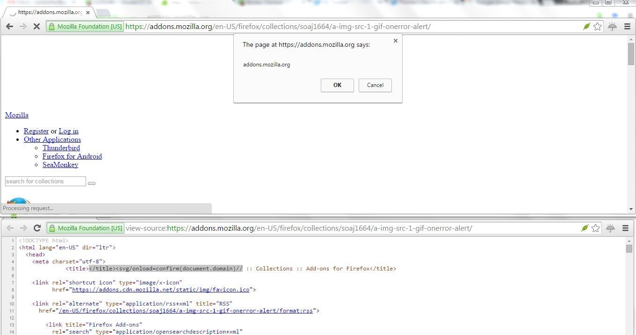Open Other Applications link

pyautogui.click(x=52, y=139)
